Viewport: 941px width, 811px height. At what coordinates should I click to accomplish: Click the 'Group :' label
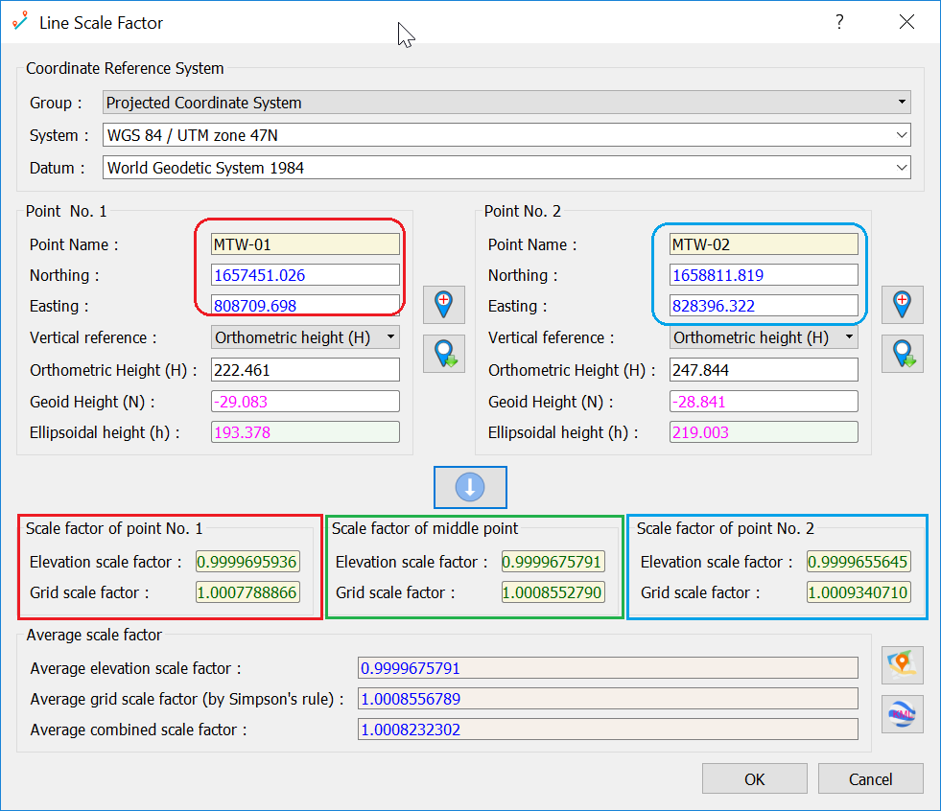click(x=56, y=103)
